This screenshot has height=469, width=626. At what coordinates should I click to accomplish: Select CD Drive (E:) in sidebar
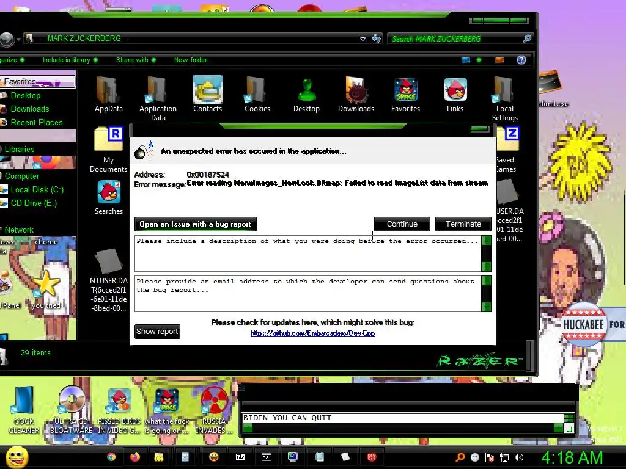click(34, 203)
